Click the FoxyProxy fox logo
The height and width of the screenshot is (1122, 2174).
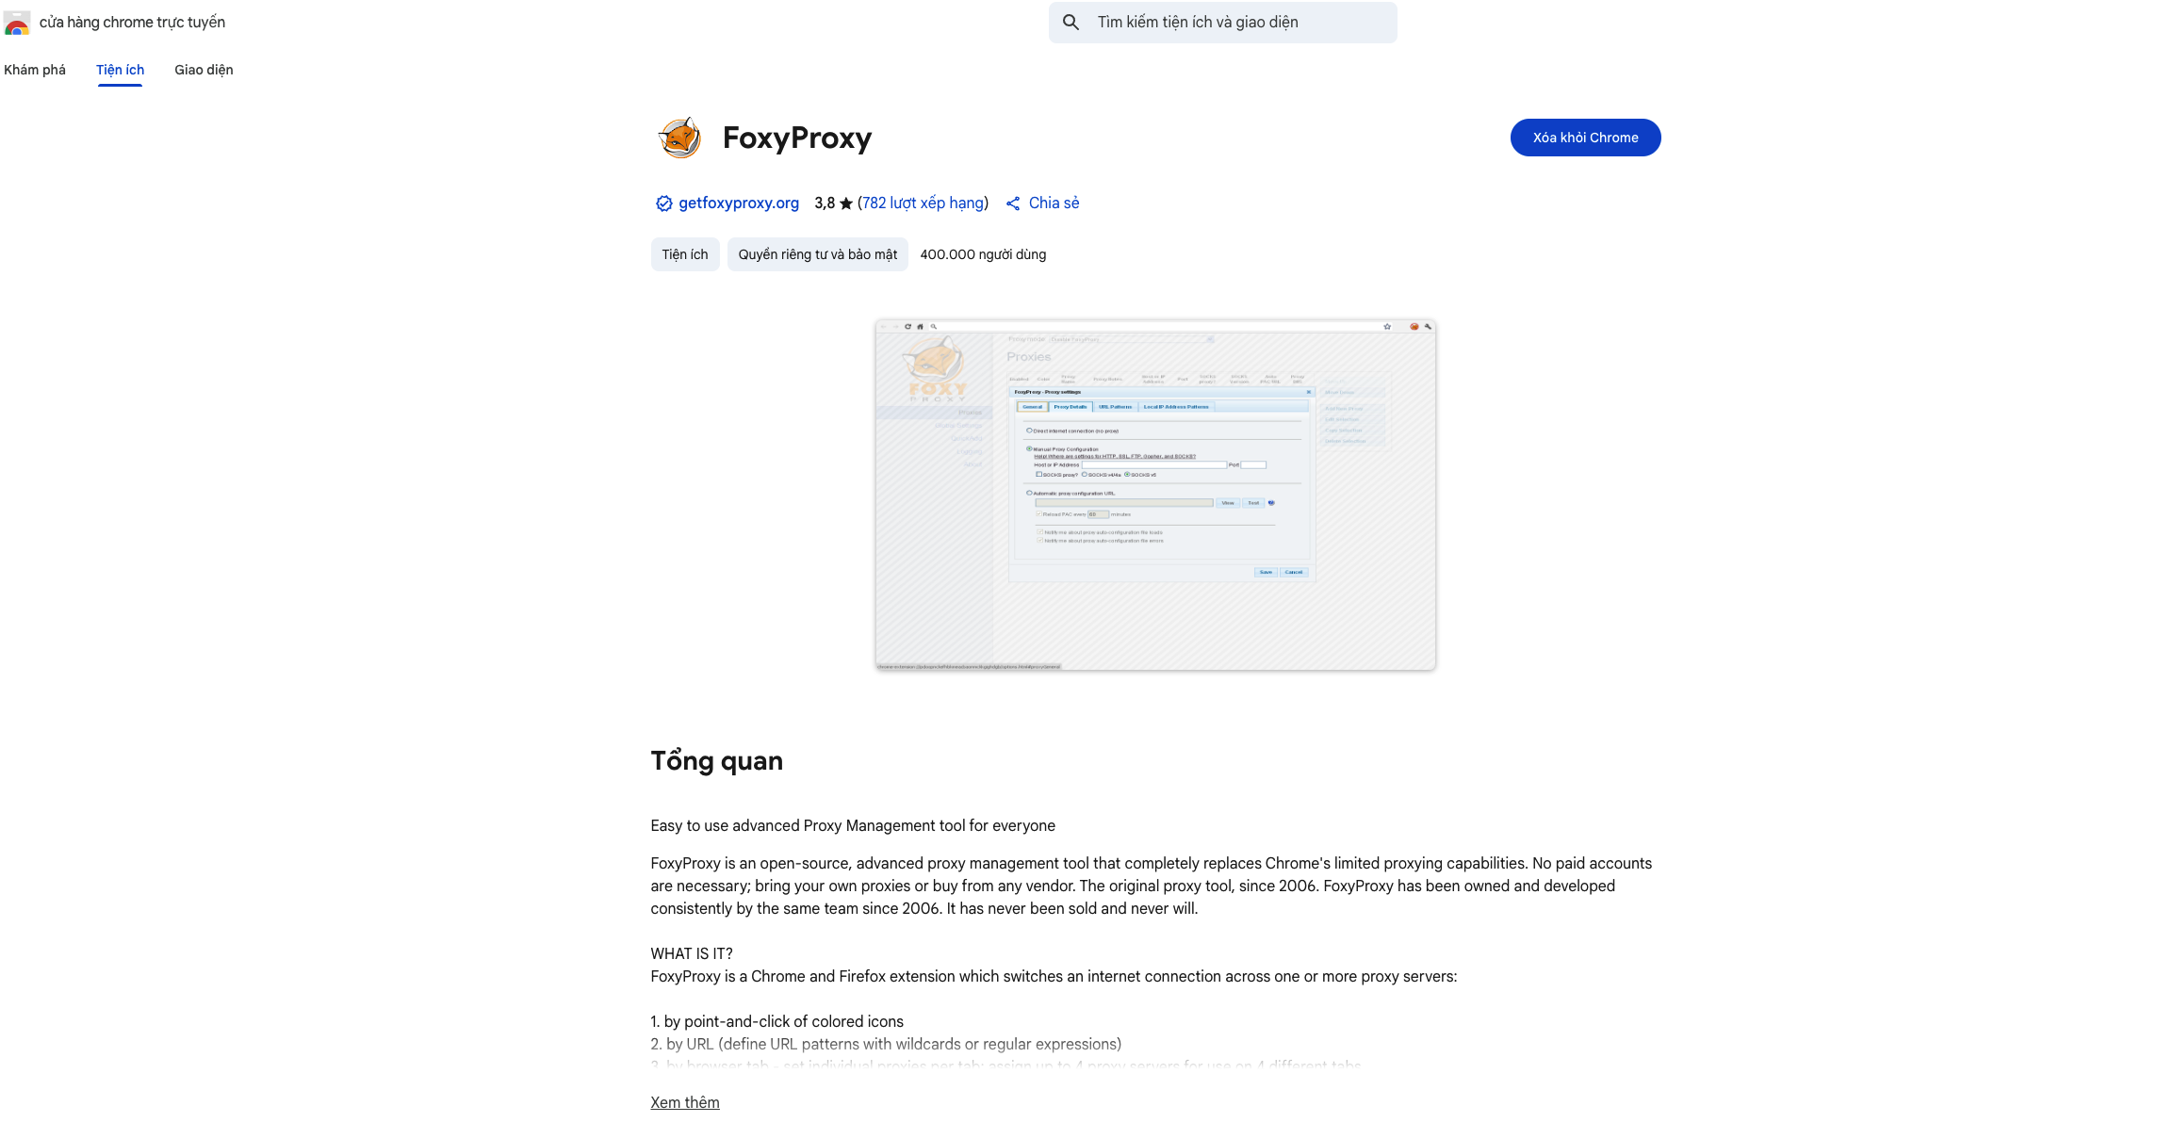(679, 138)
